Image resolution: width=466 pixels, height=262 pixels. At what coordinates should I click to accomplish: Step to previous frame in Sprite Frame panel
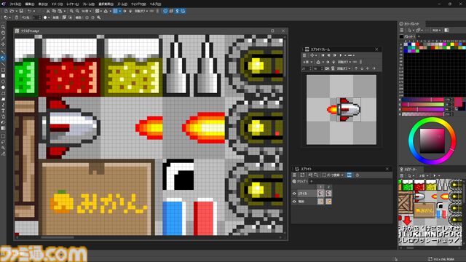[328, 55]
